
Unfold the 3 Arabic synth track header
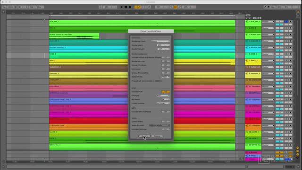point(247,34)
